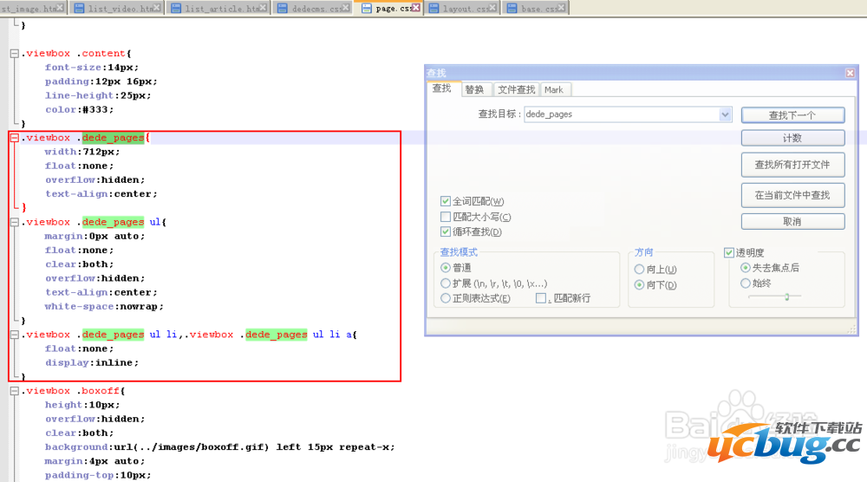This screenshot has height=482, width=867.
Task: Open the Mark tab in the find dialog
Action: coord(554,89)
